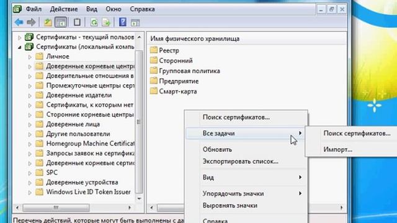Click the clipboard Paste toolbar icon
This screenshot has height=223, width=397.
click(77, 22)
